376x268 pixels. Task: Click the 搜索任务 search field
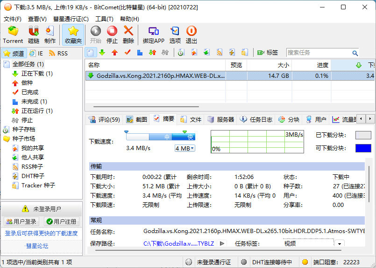(x=319, y=53)
